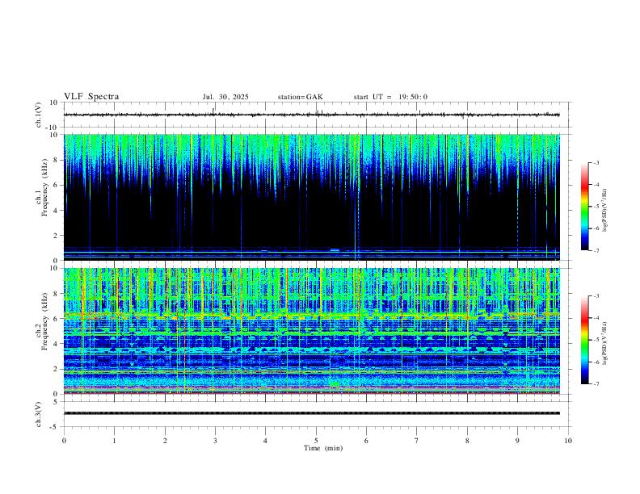Click the ch.1(V) waveform axis label
The height and width of the screenshot is (494, 640).
tap(39, 115)
